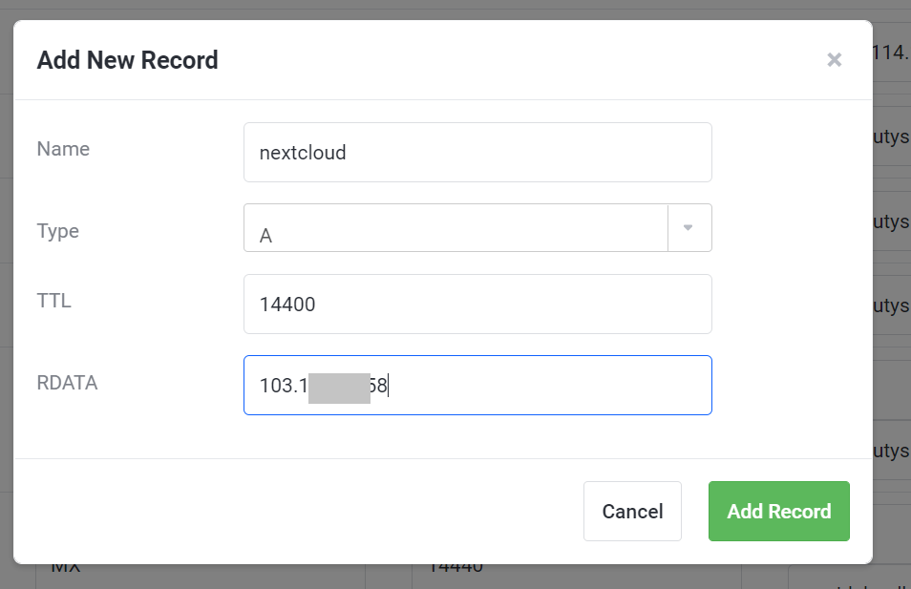The width and height of the screenshot is (911, 589).
Task: Click the Type dropdown arrow
Action: tap(689, 228)
